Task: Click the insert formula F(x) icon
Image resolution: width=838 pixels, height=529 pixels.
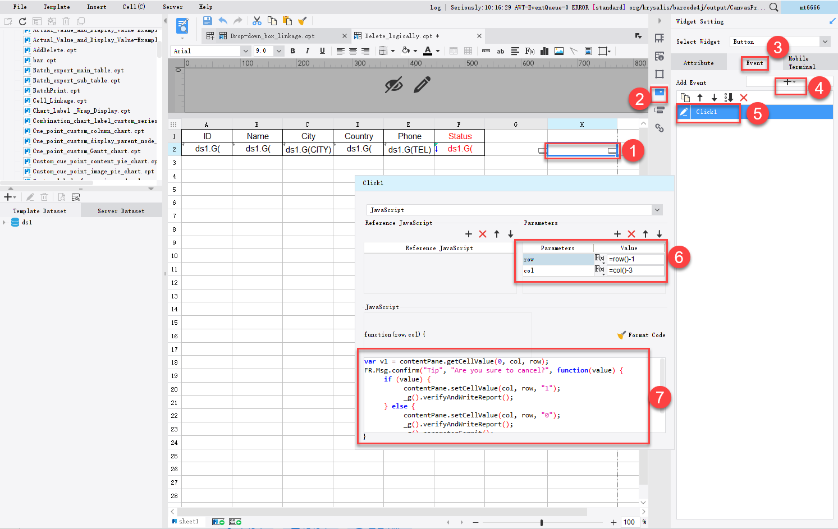Action: click(x=529, y=50)
